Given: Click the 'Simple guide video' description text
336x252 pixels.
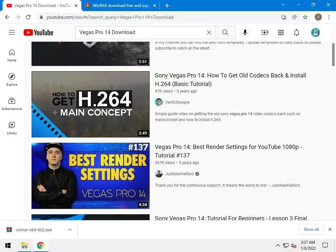Looking at the screenshot, I should click(228, 117).
